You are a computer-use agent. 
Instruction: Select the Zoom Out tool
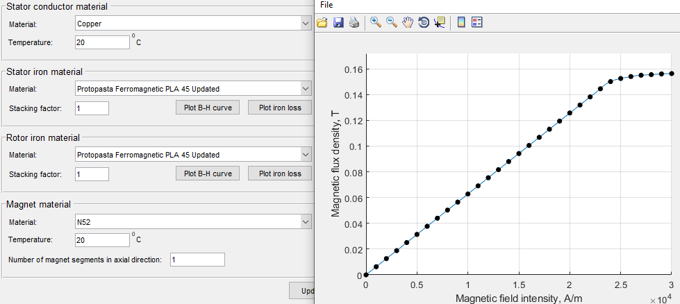[x=392, y=22]
